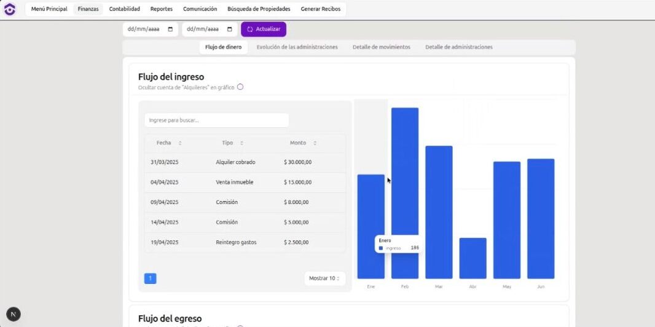The width and height of the screenshot is (655, 327).
Task: Switch to Detalle de movimientos tab
Action: tap(381, 47)
